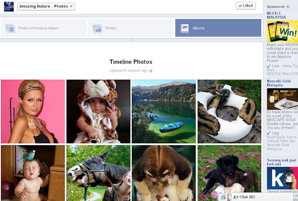Open the Chat (47) bar

click(262, 197)
